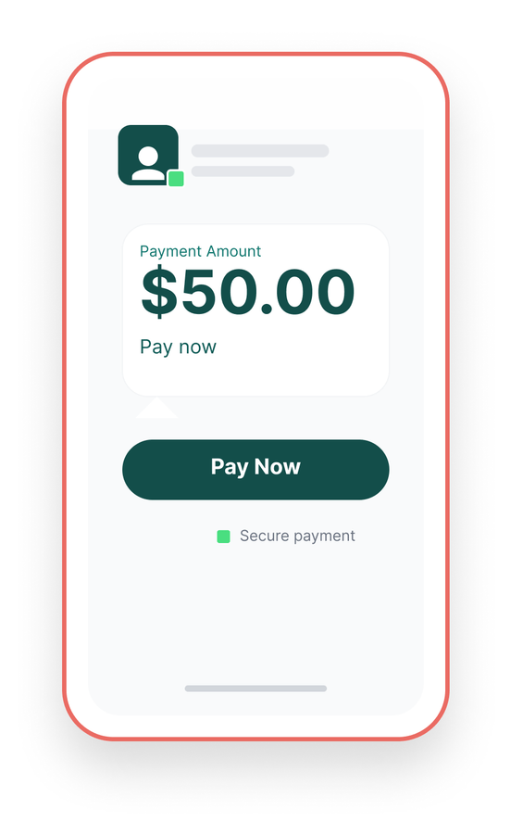Click the dollar sign in $50.00
The height and width of the screenshot is (834, 523).
(x=159, y=293)
